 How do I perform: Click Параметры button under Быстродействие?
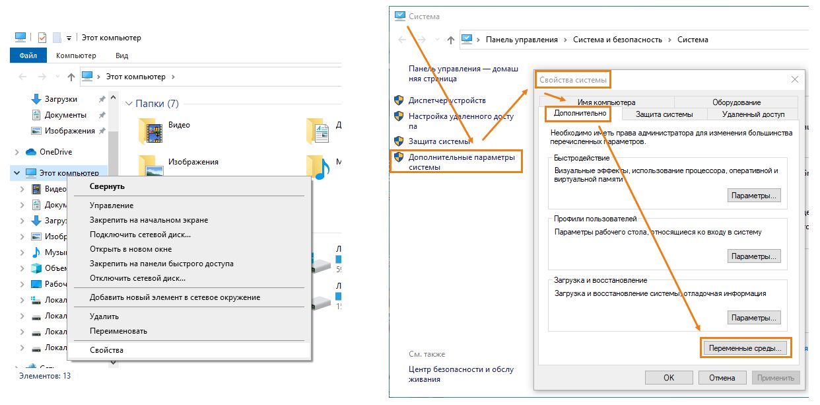[754, 196]
